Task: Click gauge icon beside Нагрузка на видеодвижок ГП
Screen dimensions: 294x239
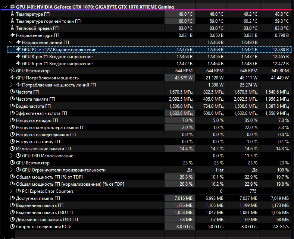Action: tap(12, 134)
